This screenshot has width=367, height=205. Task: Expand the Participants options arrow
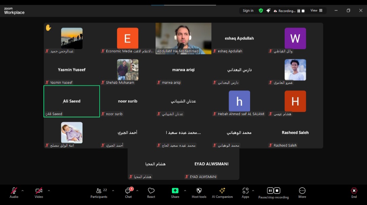[x=113, y=191]
